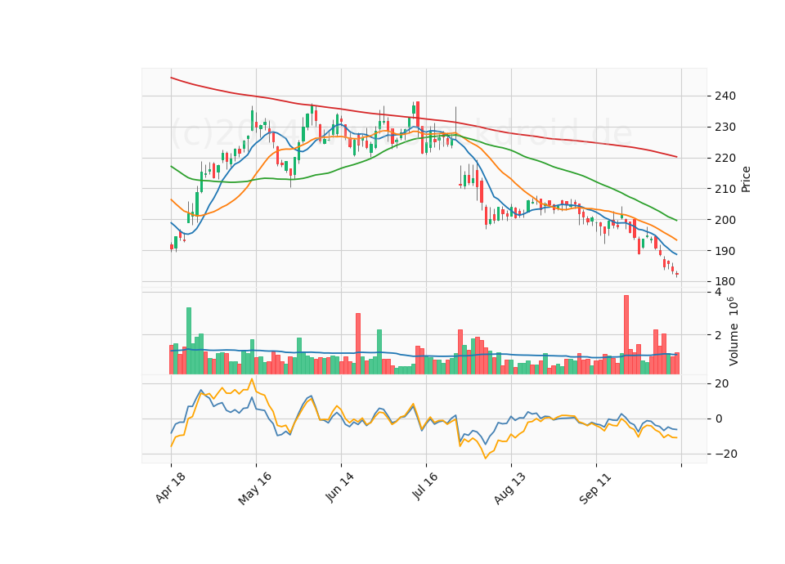Click the 'Aug 13' date label
Viewport: 785px width, 564px height.
[509, 488]
